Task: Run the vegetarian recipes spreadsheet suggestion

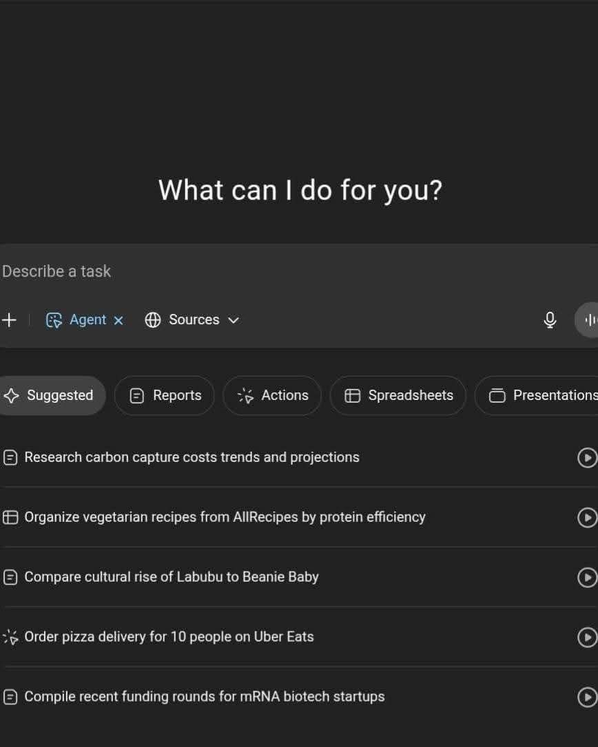Action: pos(587,517)
